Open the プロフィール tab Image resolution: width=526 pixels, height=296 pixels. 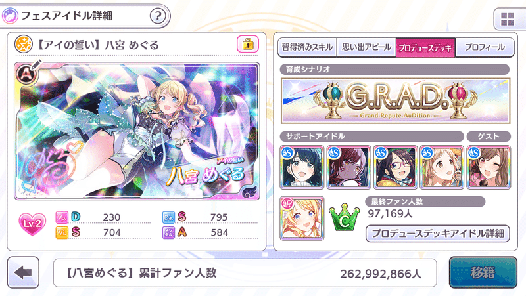click(x=485, y=47)
